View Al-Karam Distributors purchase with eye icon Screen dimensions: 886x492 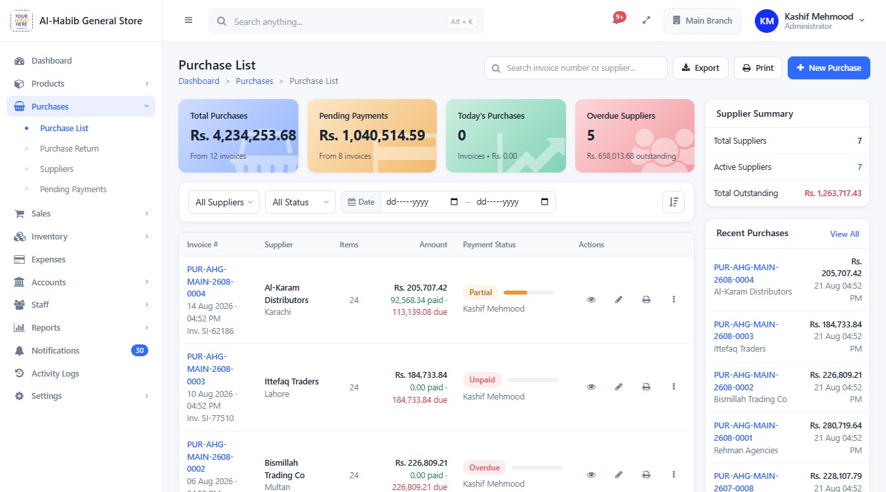pyautogui.click(x=591, y=299)
